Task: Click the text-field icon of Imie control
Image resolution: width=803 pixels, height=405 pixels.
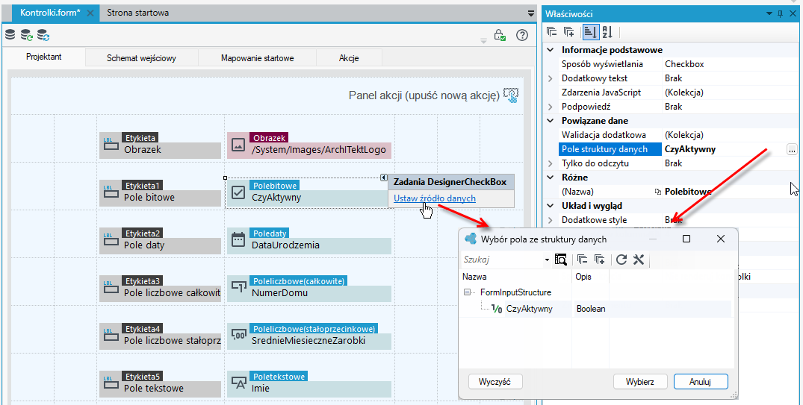Action: point(238,383)
